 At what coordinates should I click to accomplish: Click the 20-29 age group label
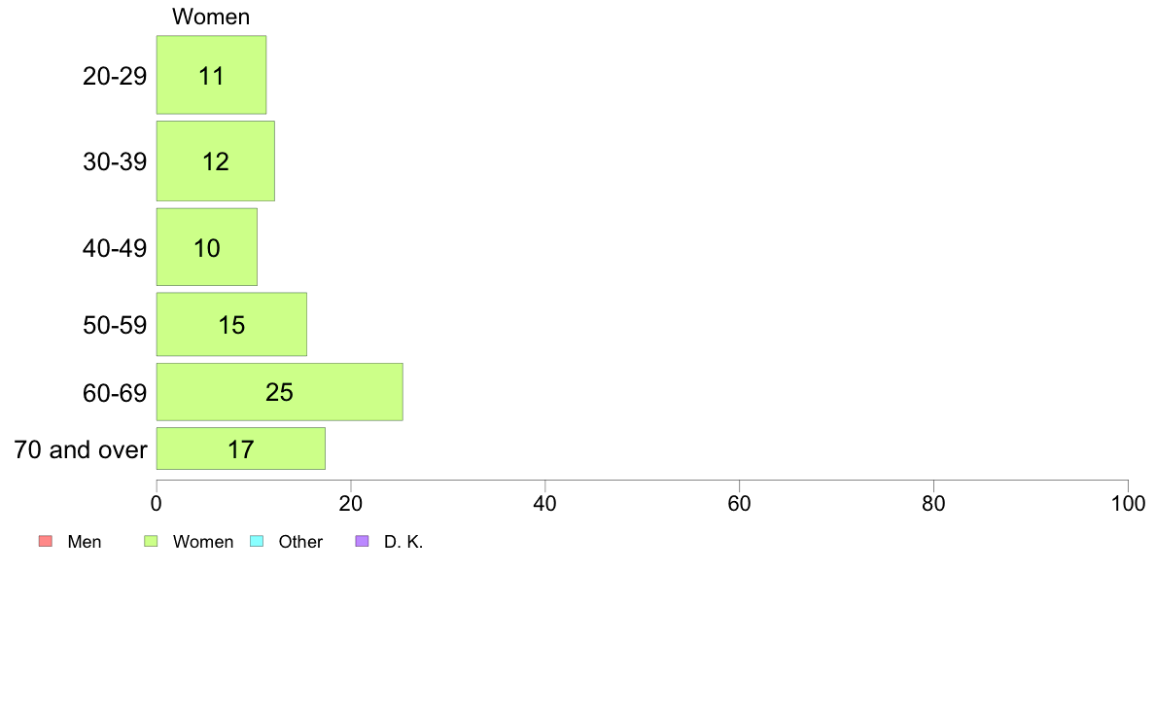115,76
